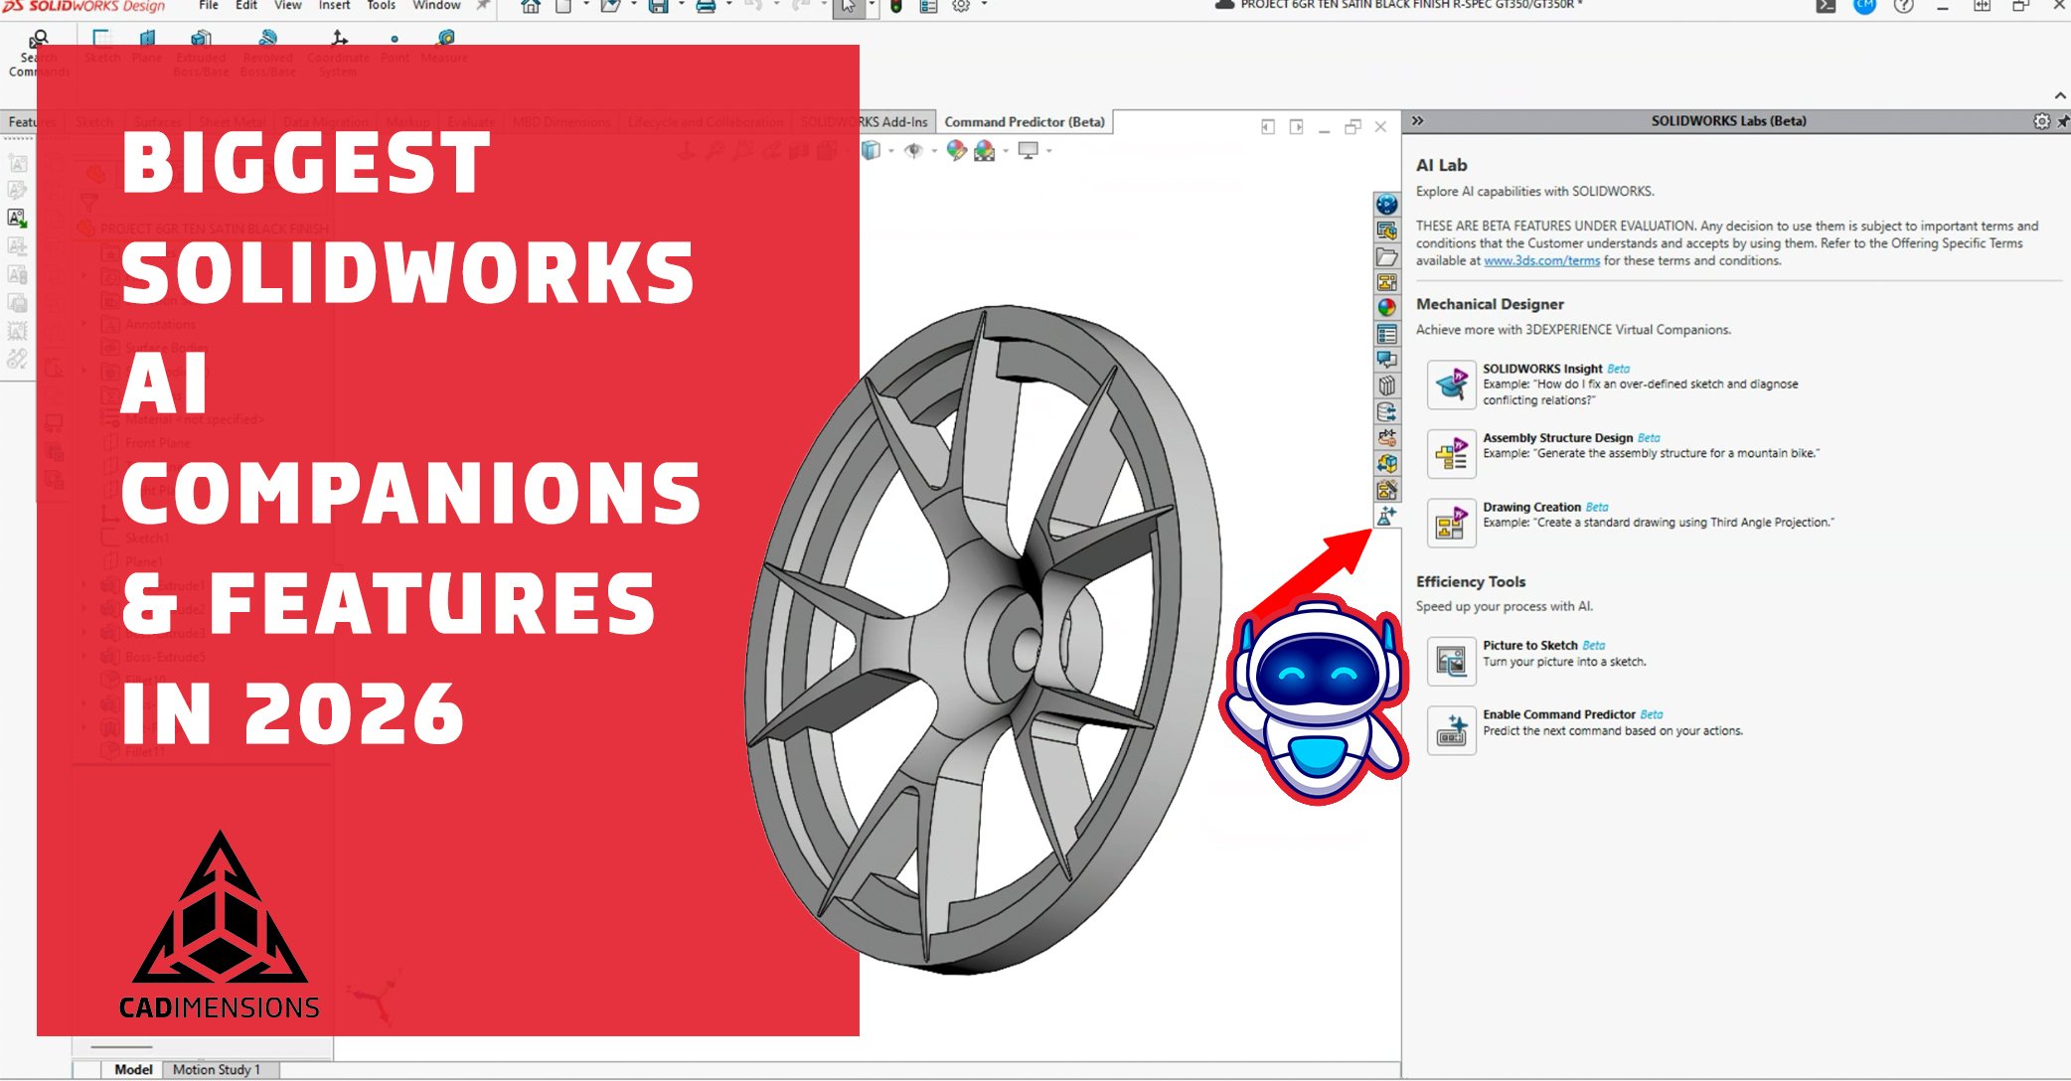This screenshot has height=1081, width=2071.
Task: Click the Picture to Sketch icon
Action: click(1451, 662)
